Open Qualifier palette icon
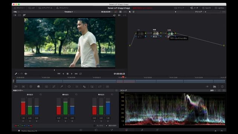The width and height of the screenshot is (238, 134). click(61, 87)
